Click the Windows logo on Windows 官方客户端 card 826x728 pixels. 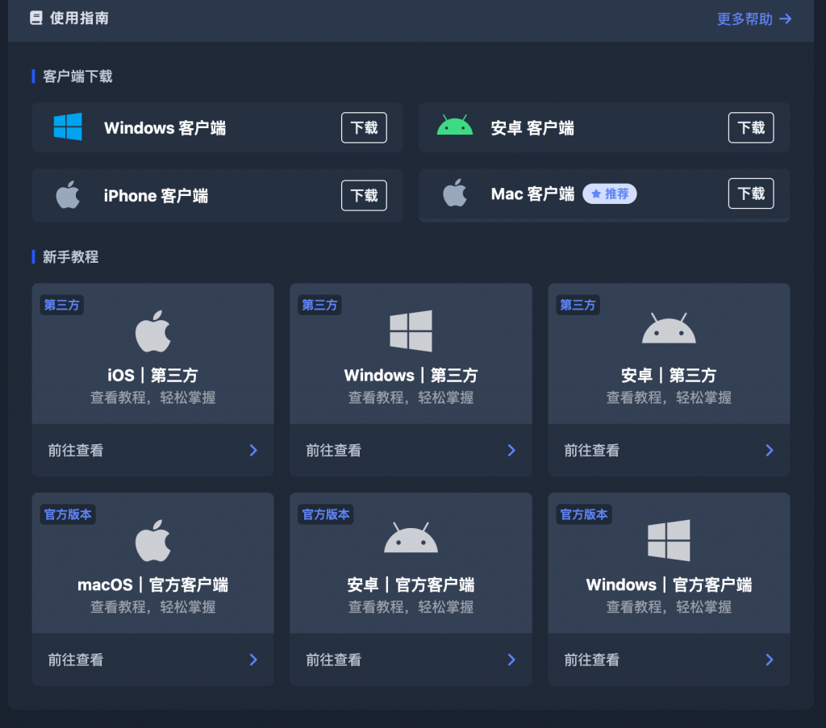[669, 540]
